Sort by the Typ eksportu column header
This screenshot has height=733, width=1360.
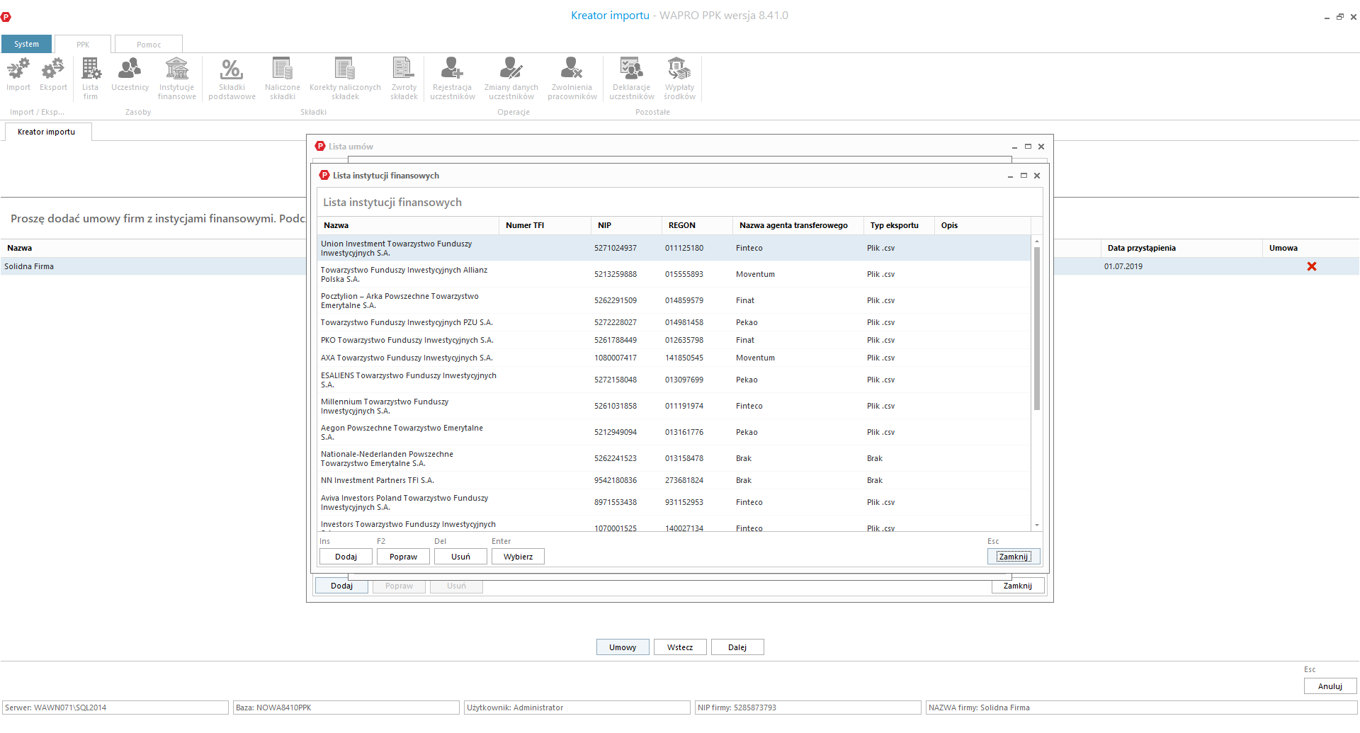pyautogui.click(x=894, y=225)
